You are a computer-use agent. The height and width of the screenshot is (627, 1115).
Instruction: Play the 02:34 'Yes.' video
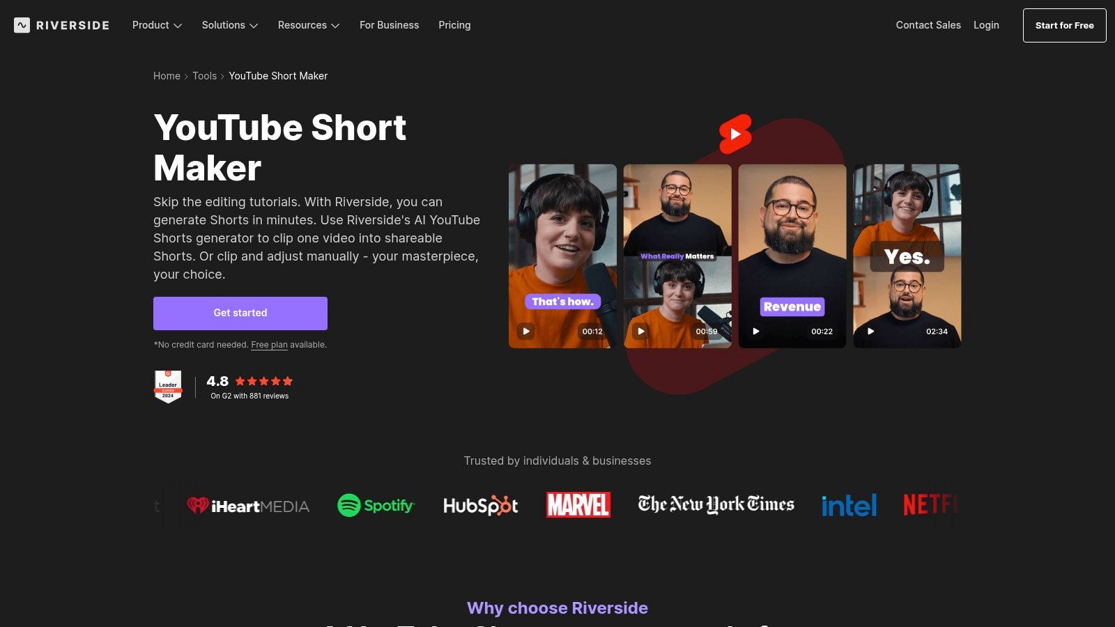coord(871,332)
